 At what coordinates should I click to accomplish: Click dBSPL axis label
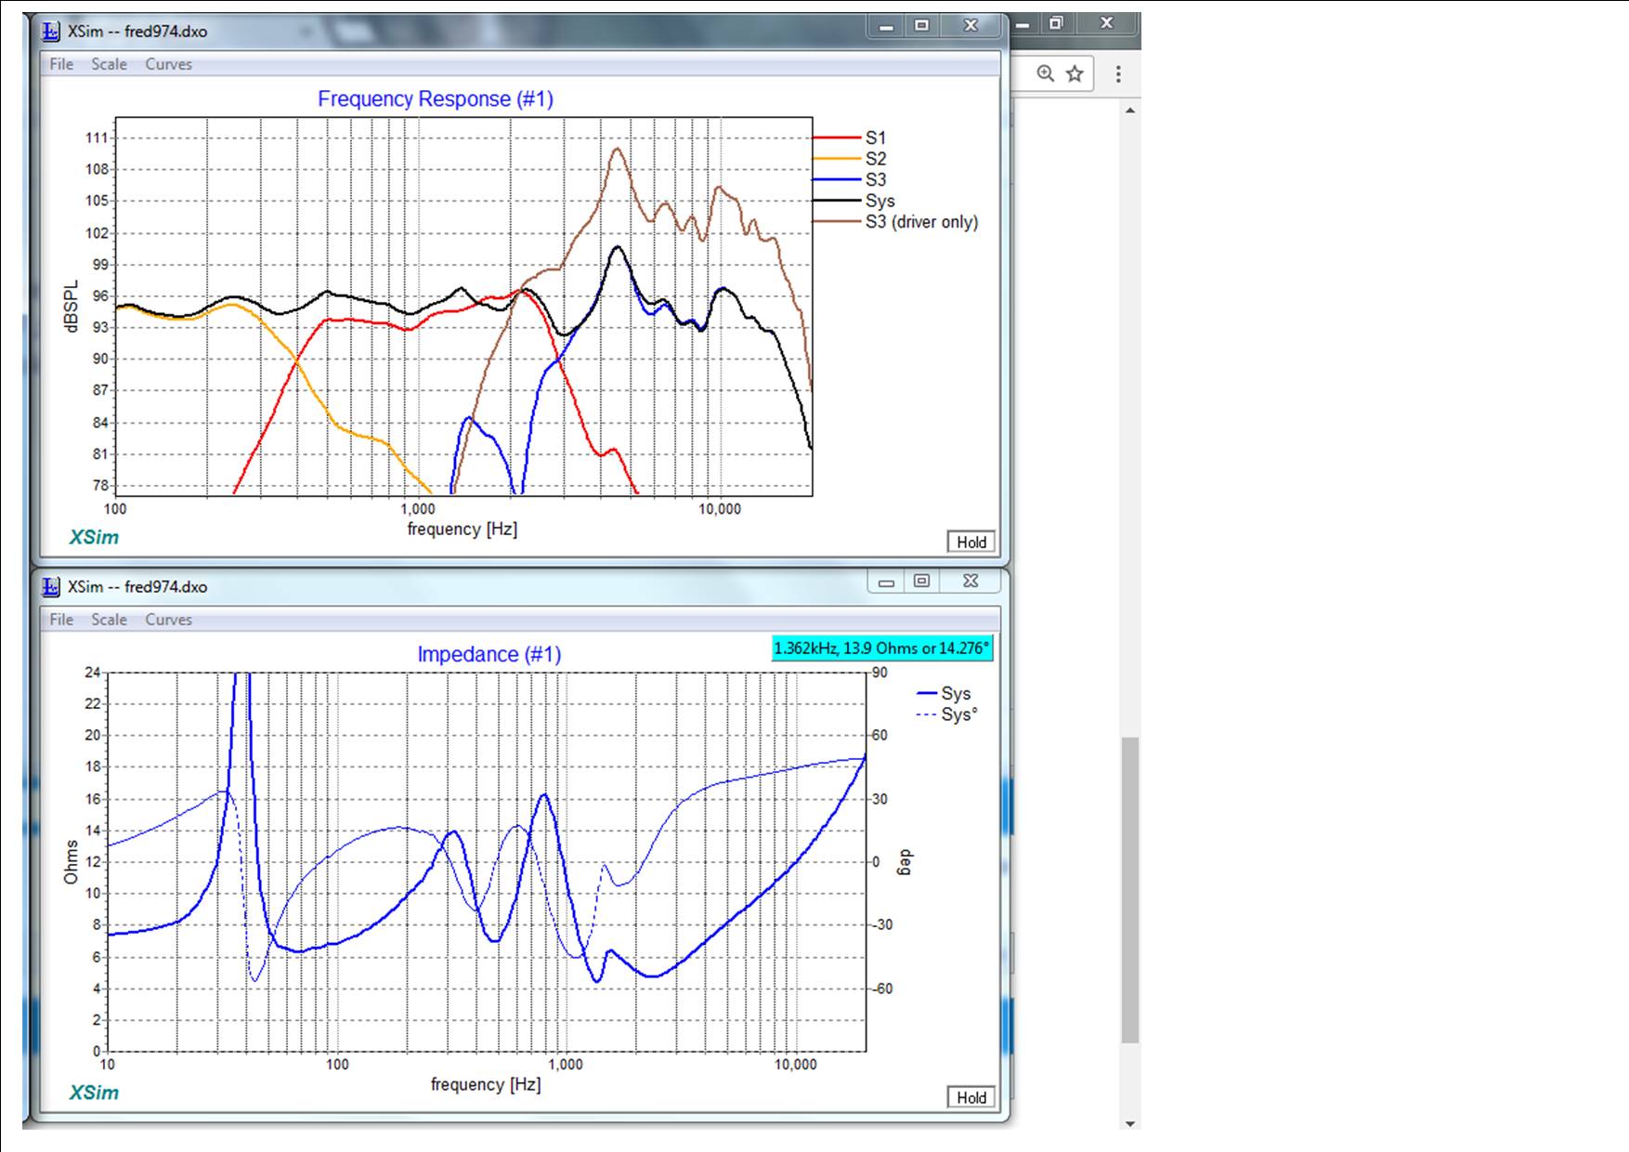tap(71, 307)
